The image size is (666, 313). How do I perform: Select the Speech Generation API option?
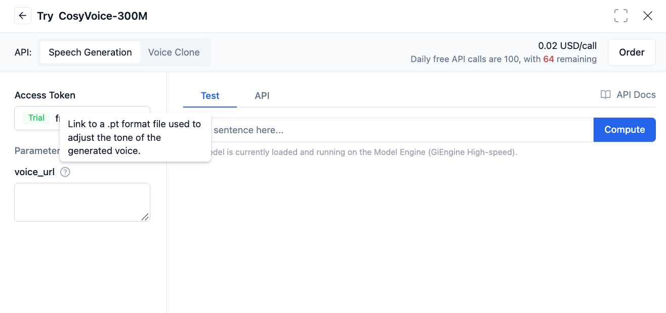click(90, 53)
